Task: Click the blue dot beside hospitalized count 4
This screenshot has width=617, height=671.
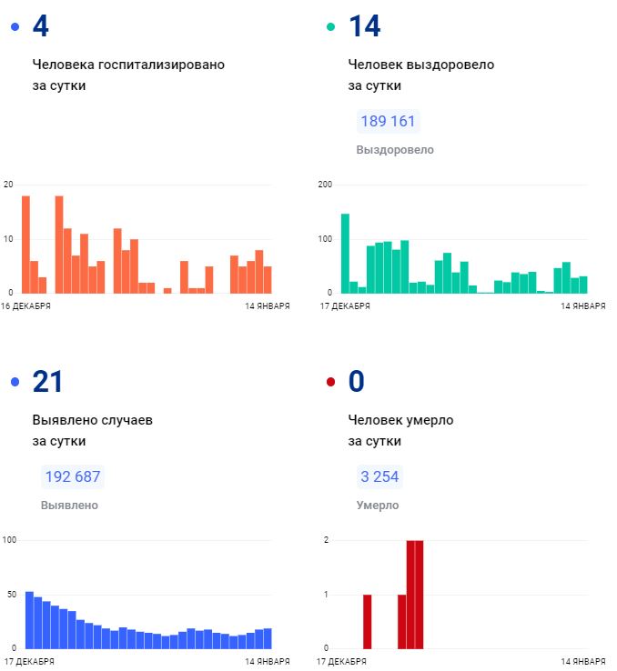Action: [x=15, y=28]
